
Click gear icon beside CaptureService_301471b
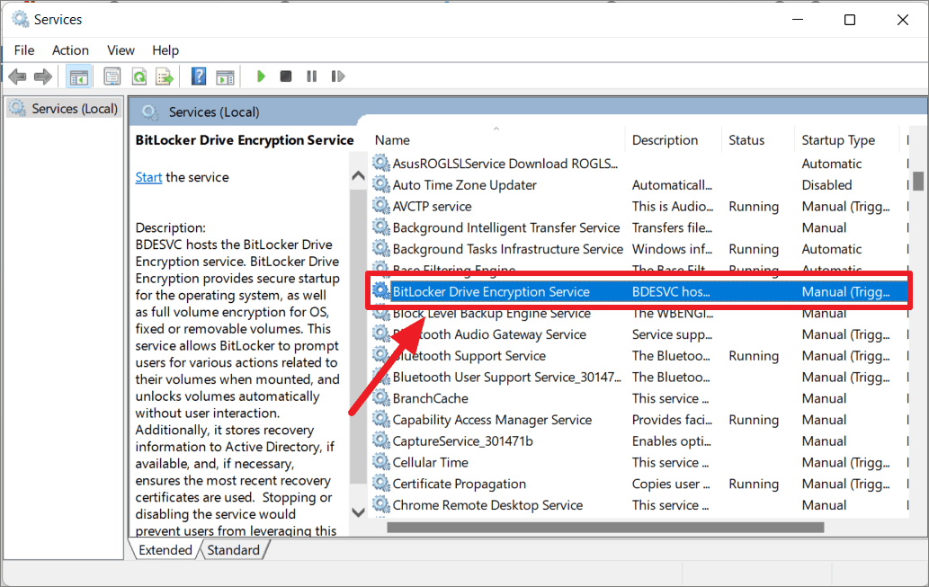[380, 440]
